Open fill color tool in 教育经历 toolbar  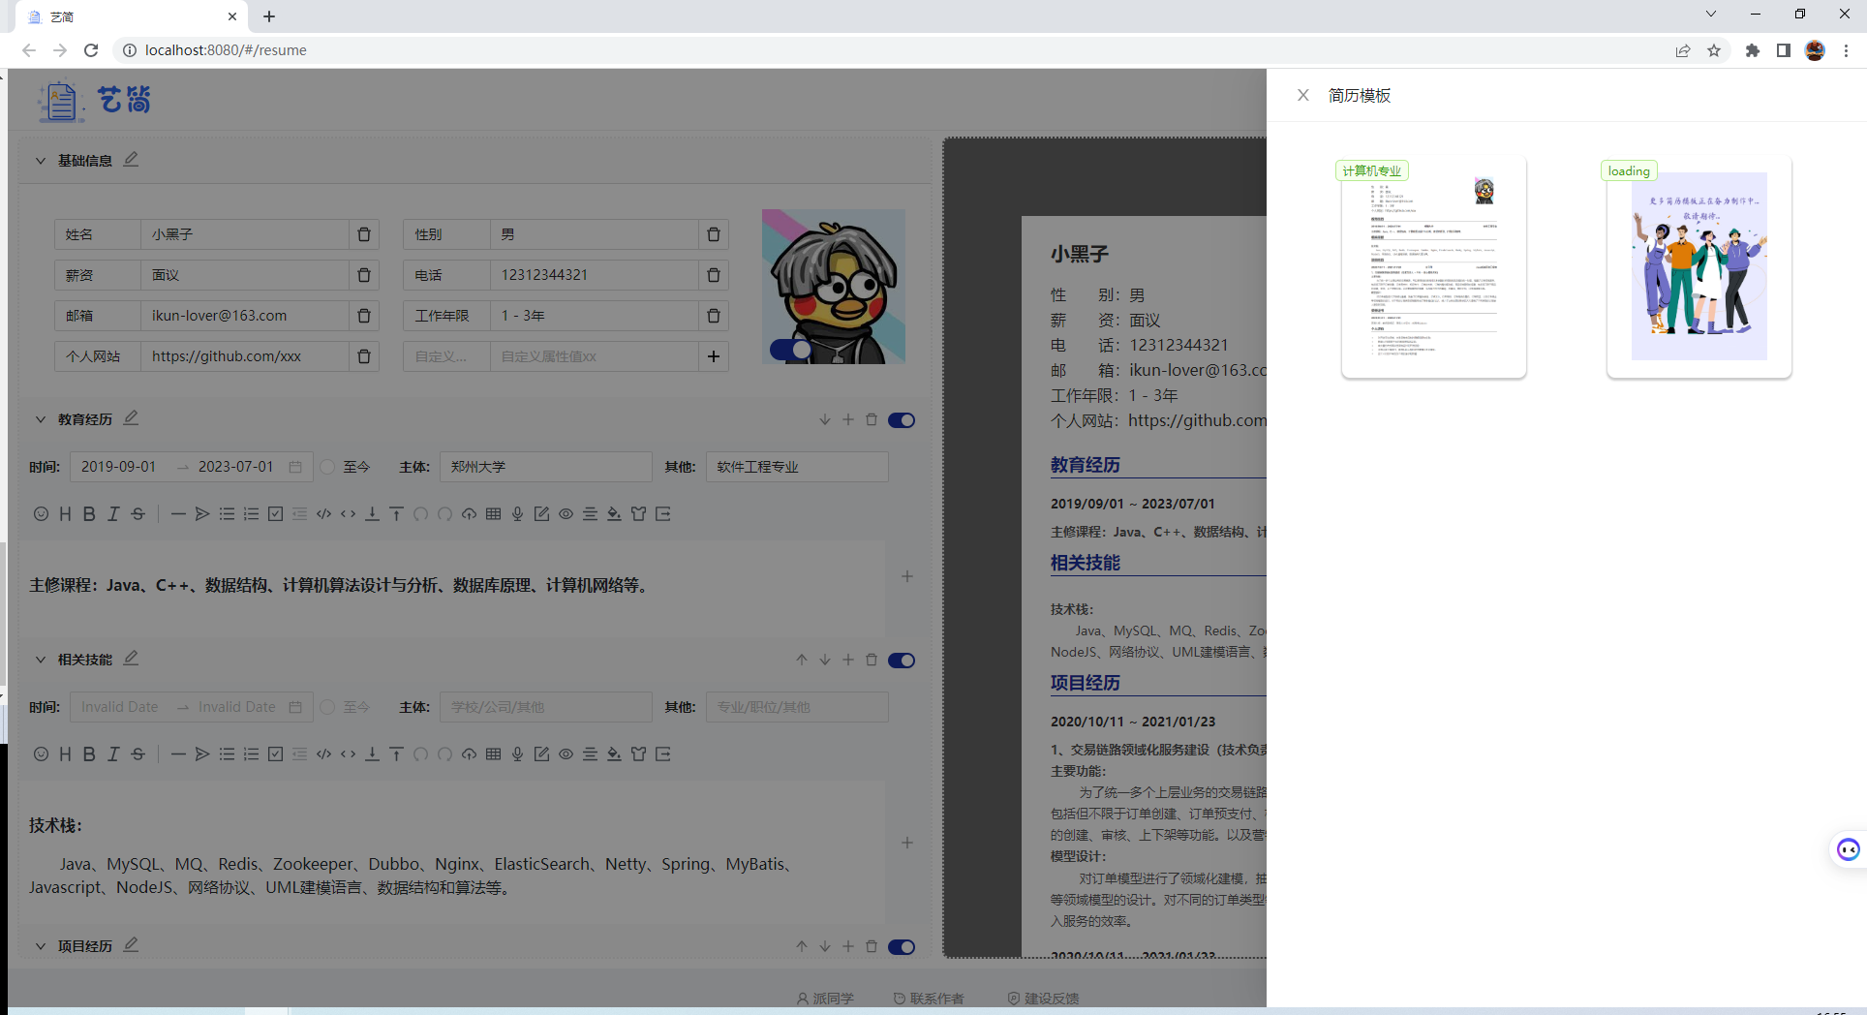(x=614, y=514)
